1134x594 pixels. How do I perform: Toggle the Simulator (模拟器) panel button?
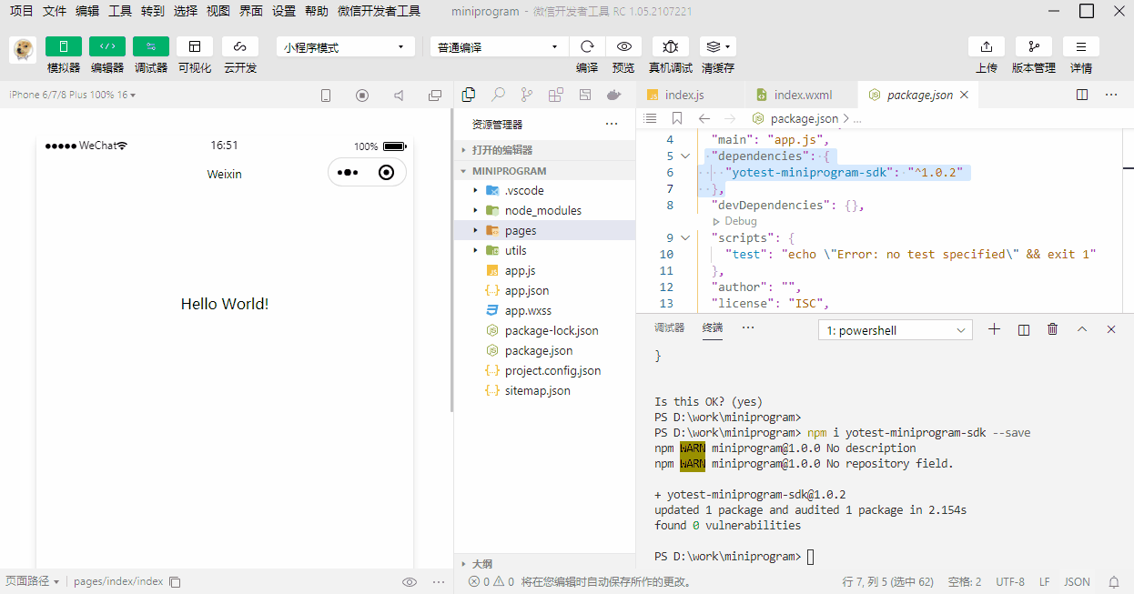pos(64,46)
